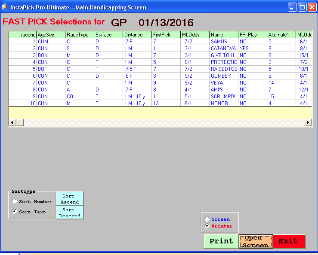Viewport: 318px width, 255px height.
Task: Click raceno cell 10
Action: coord(23,103)
